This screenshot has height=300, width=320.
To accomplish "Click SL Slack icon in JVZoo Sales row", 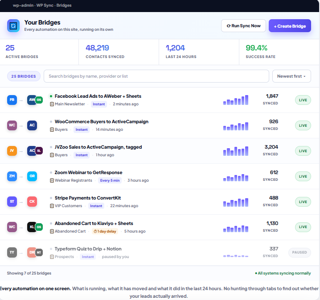I will point(39,151).
